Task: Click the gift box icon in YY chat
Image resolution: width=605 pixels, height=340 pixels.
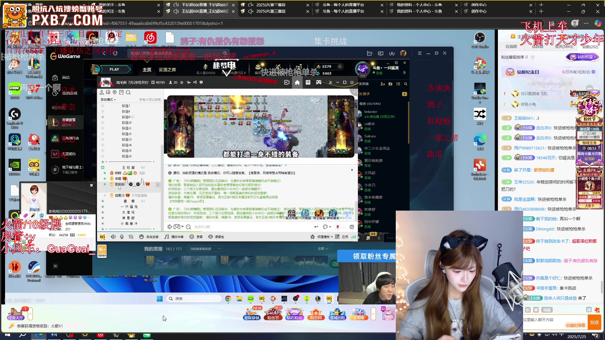Action: tap(352, 227)
